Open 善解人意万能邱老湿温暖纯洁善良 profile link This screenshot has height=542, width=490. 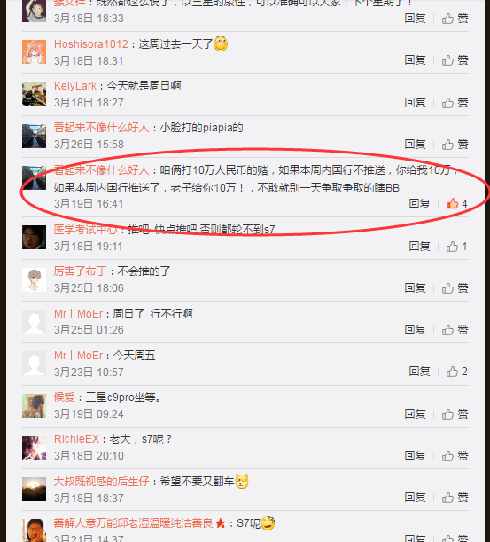pos(133,523)
